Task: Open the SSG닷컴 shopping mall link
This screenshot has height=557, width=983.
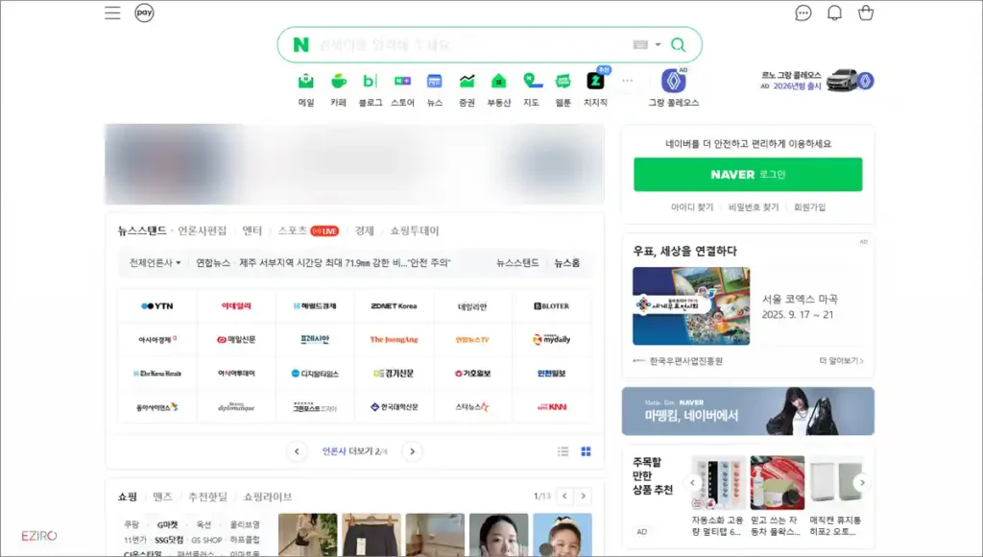Action: pyautogui.click(x=169, y=540)
